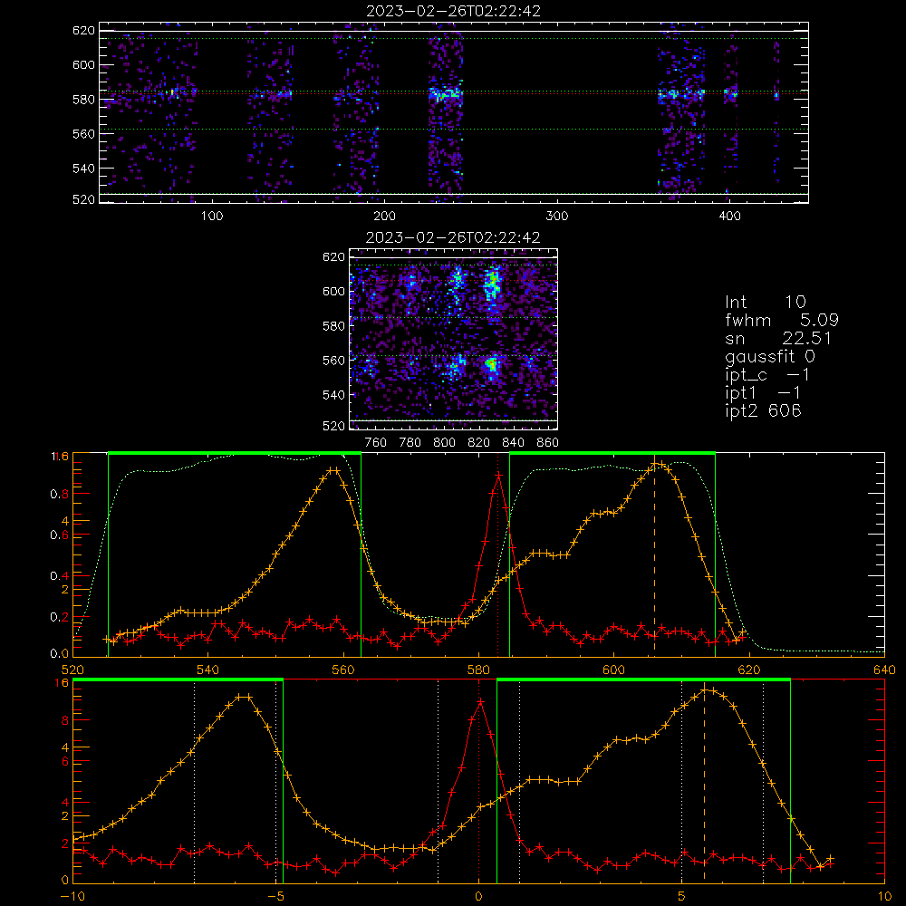Click the middle image title 2023-02-26T02:22:42
The image size is (906, 906).
[453, 237]
